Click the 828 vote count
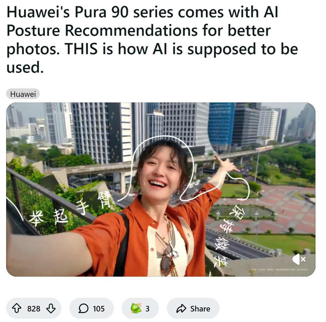The width and height of the screenshot is (326, 322). [x=34, y=309]
